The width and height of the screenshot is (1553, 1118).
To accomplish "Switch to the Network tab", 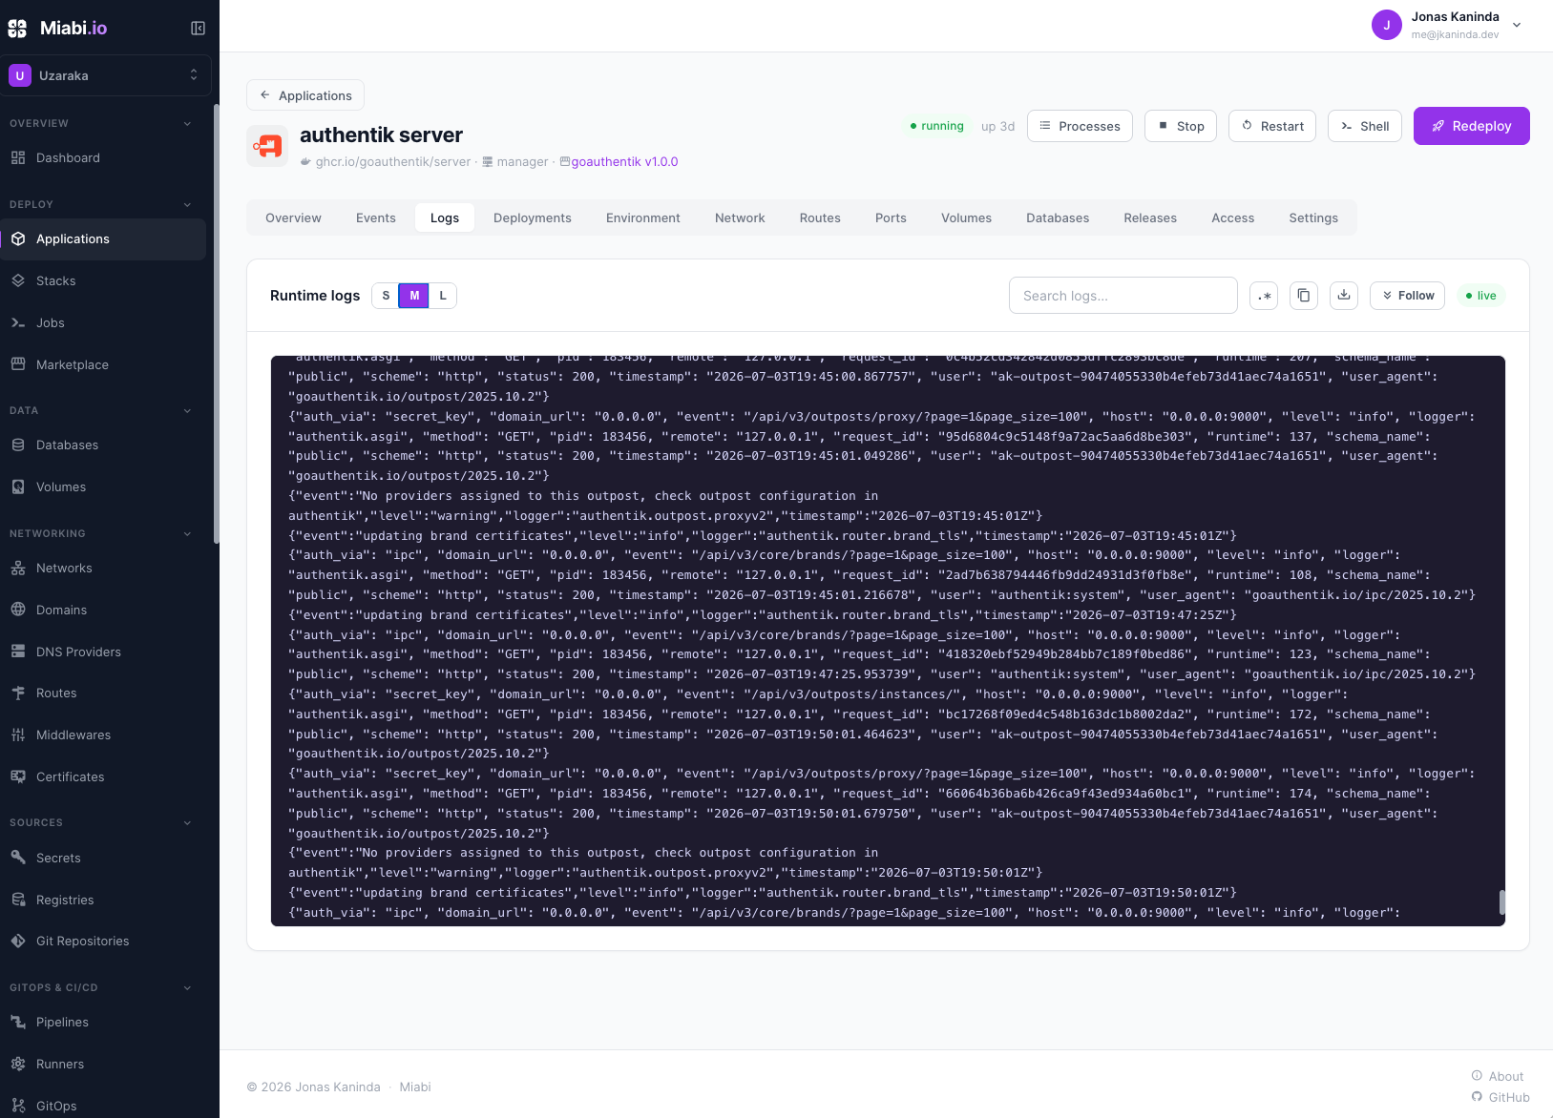I will 740,218.
